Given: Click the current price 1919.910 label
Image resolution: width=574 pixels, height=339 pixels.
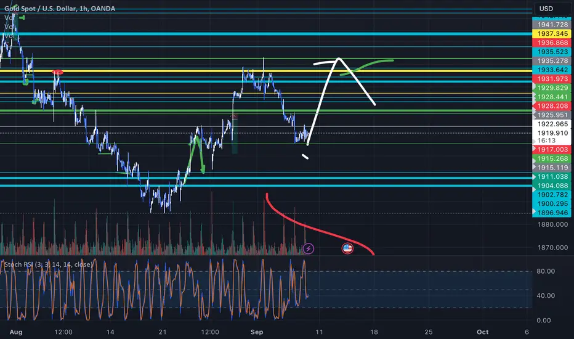Looking at the screenshot, I should pos(552,133).
